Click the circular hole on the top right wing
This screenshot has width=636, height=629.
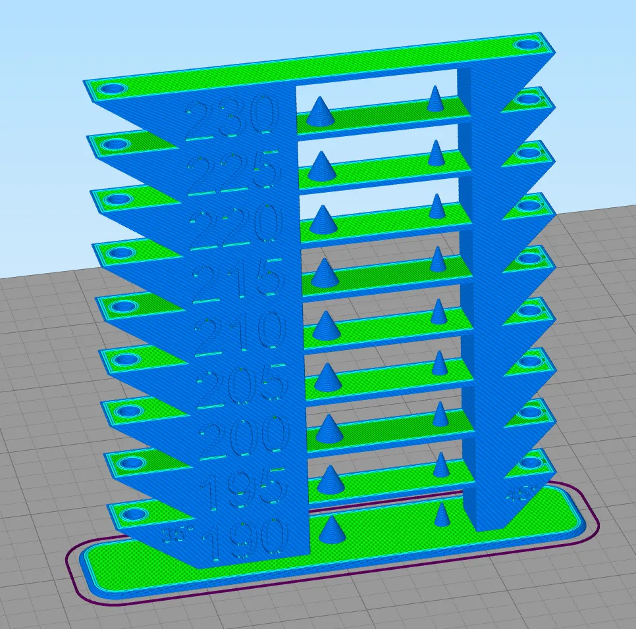[527, 44]
